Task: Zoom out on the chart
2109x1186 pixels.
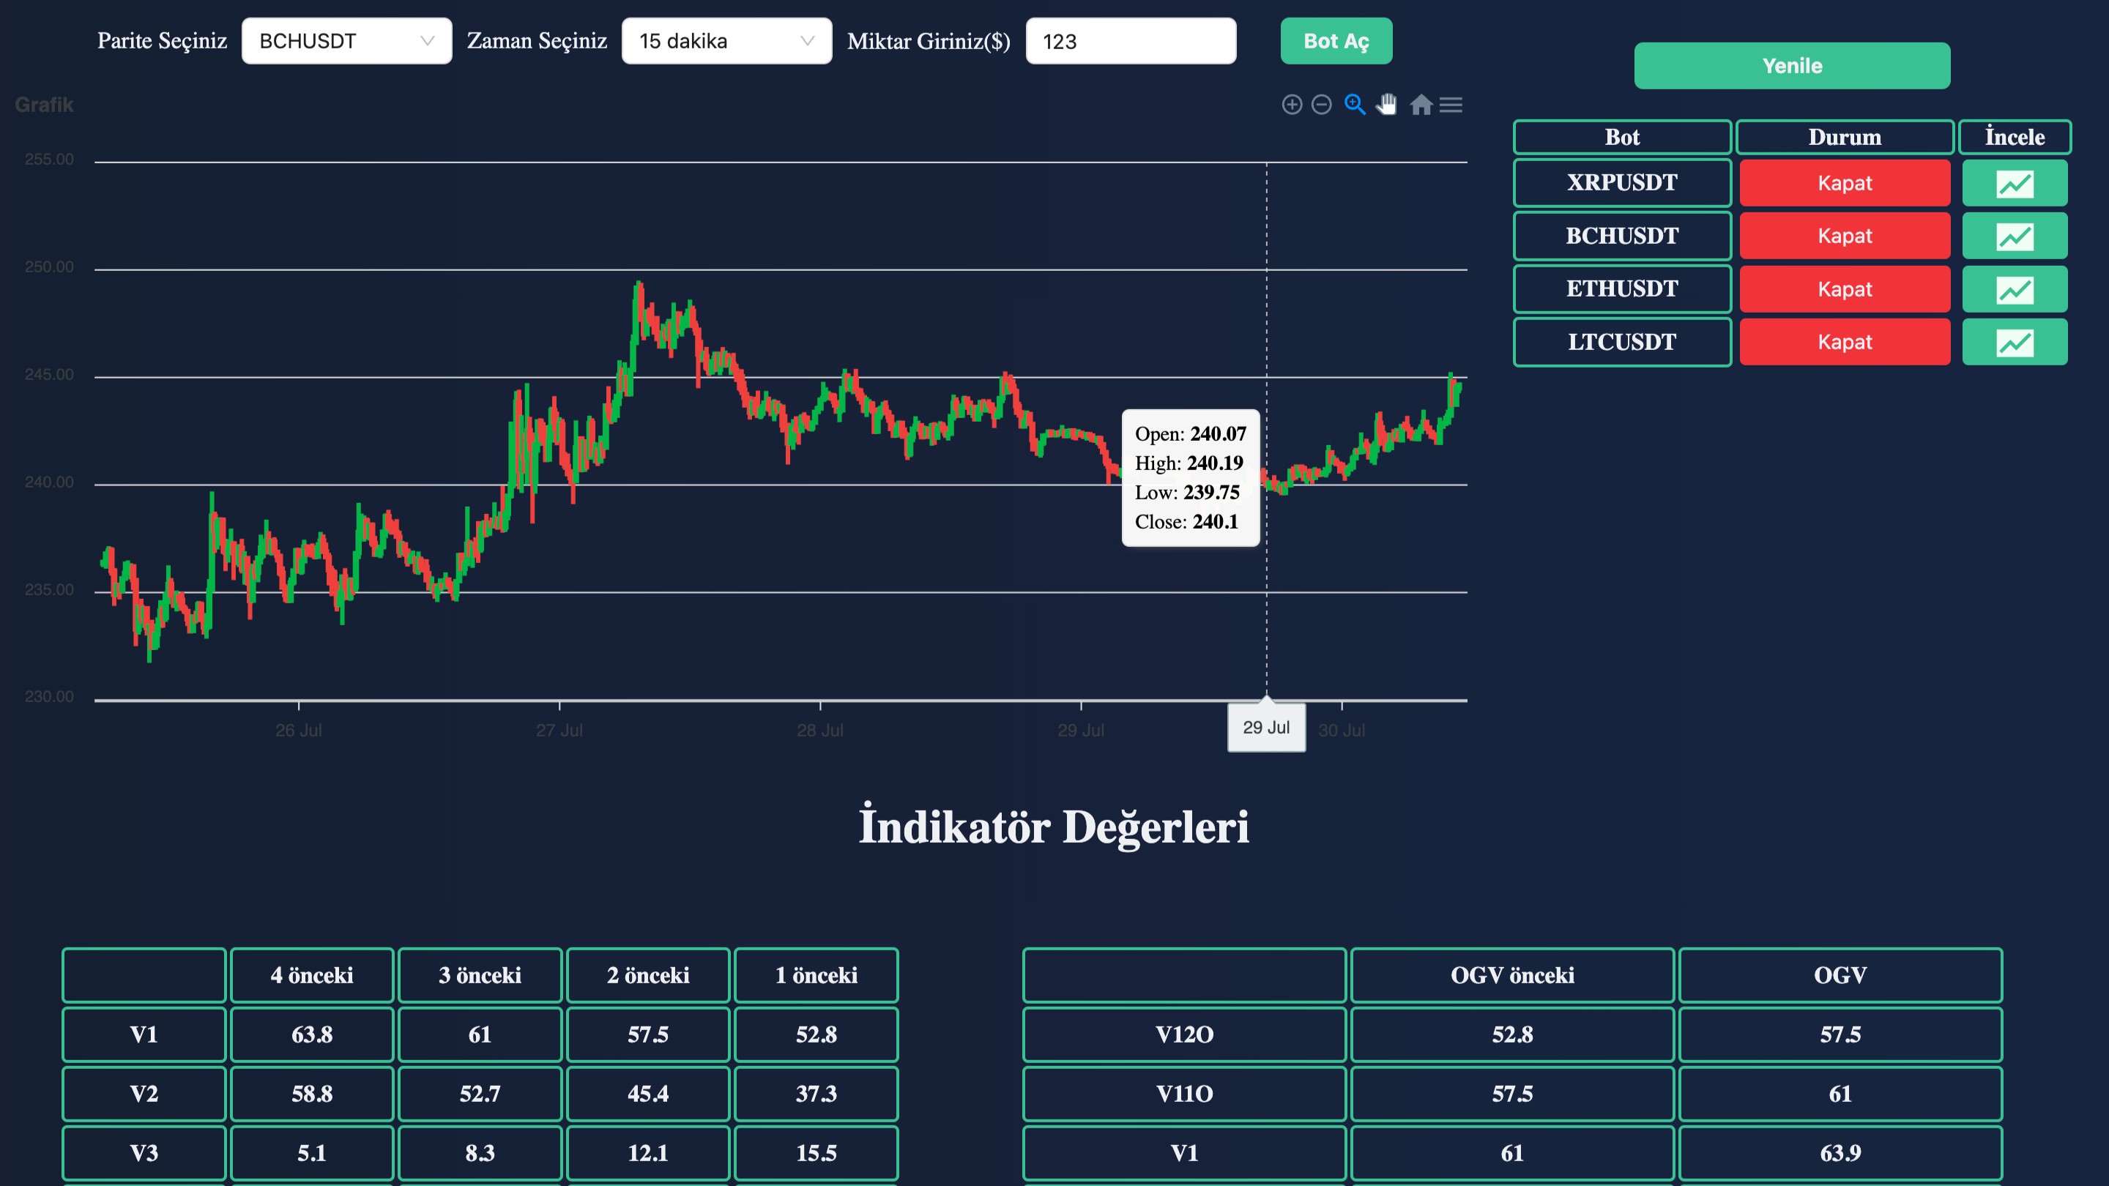Action: pyautogui.click(x=1321, y=104)
